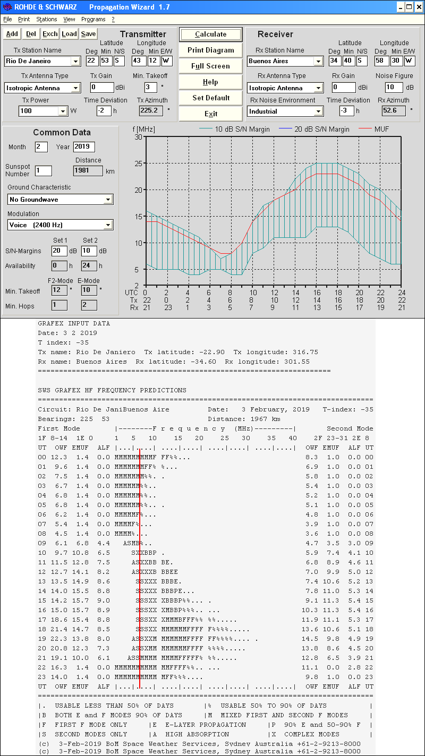Expand the Rx Station Name dropdown
This screenshot has width=425, height=756.
click(318, 61)
